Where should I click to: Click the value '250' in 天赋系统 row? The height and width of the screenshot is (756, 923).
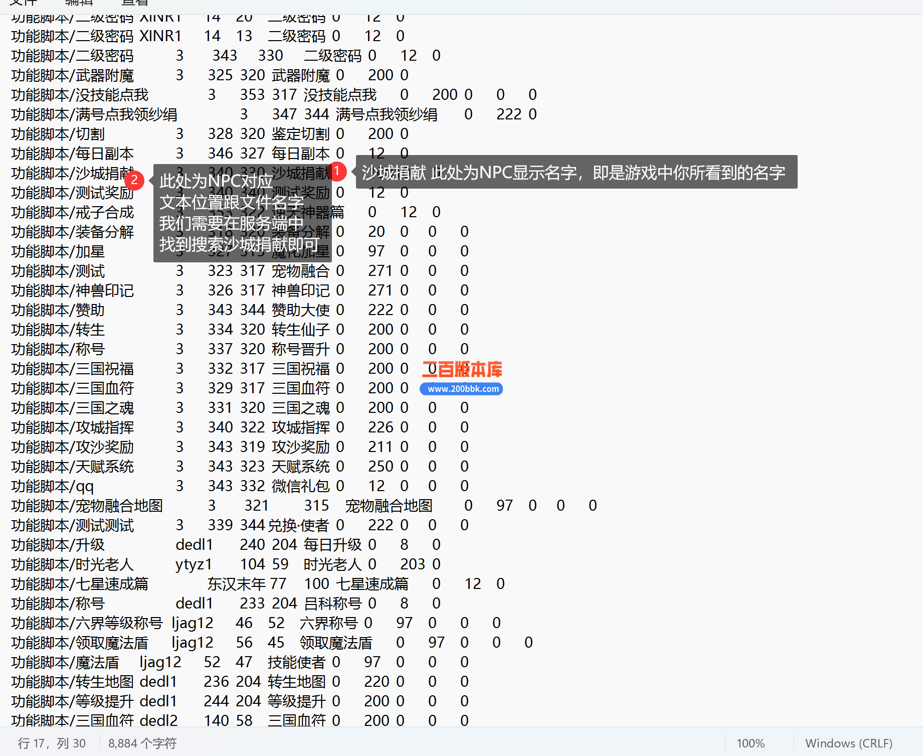tap(381, 467)
